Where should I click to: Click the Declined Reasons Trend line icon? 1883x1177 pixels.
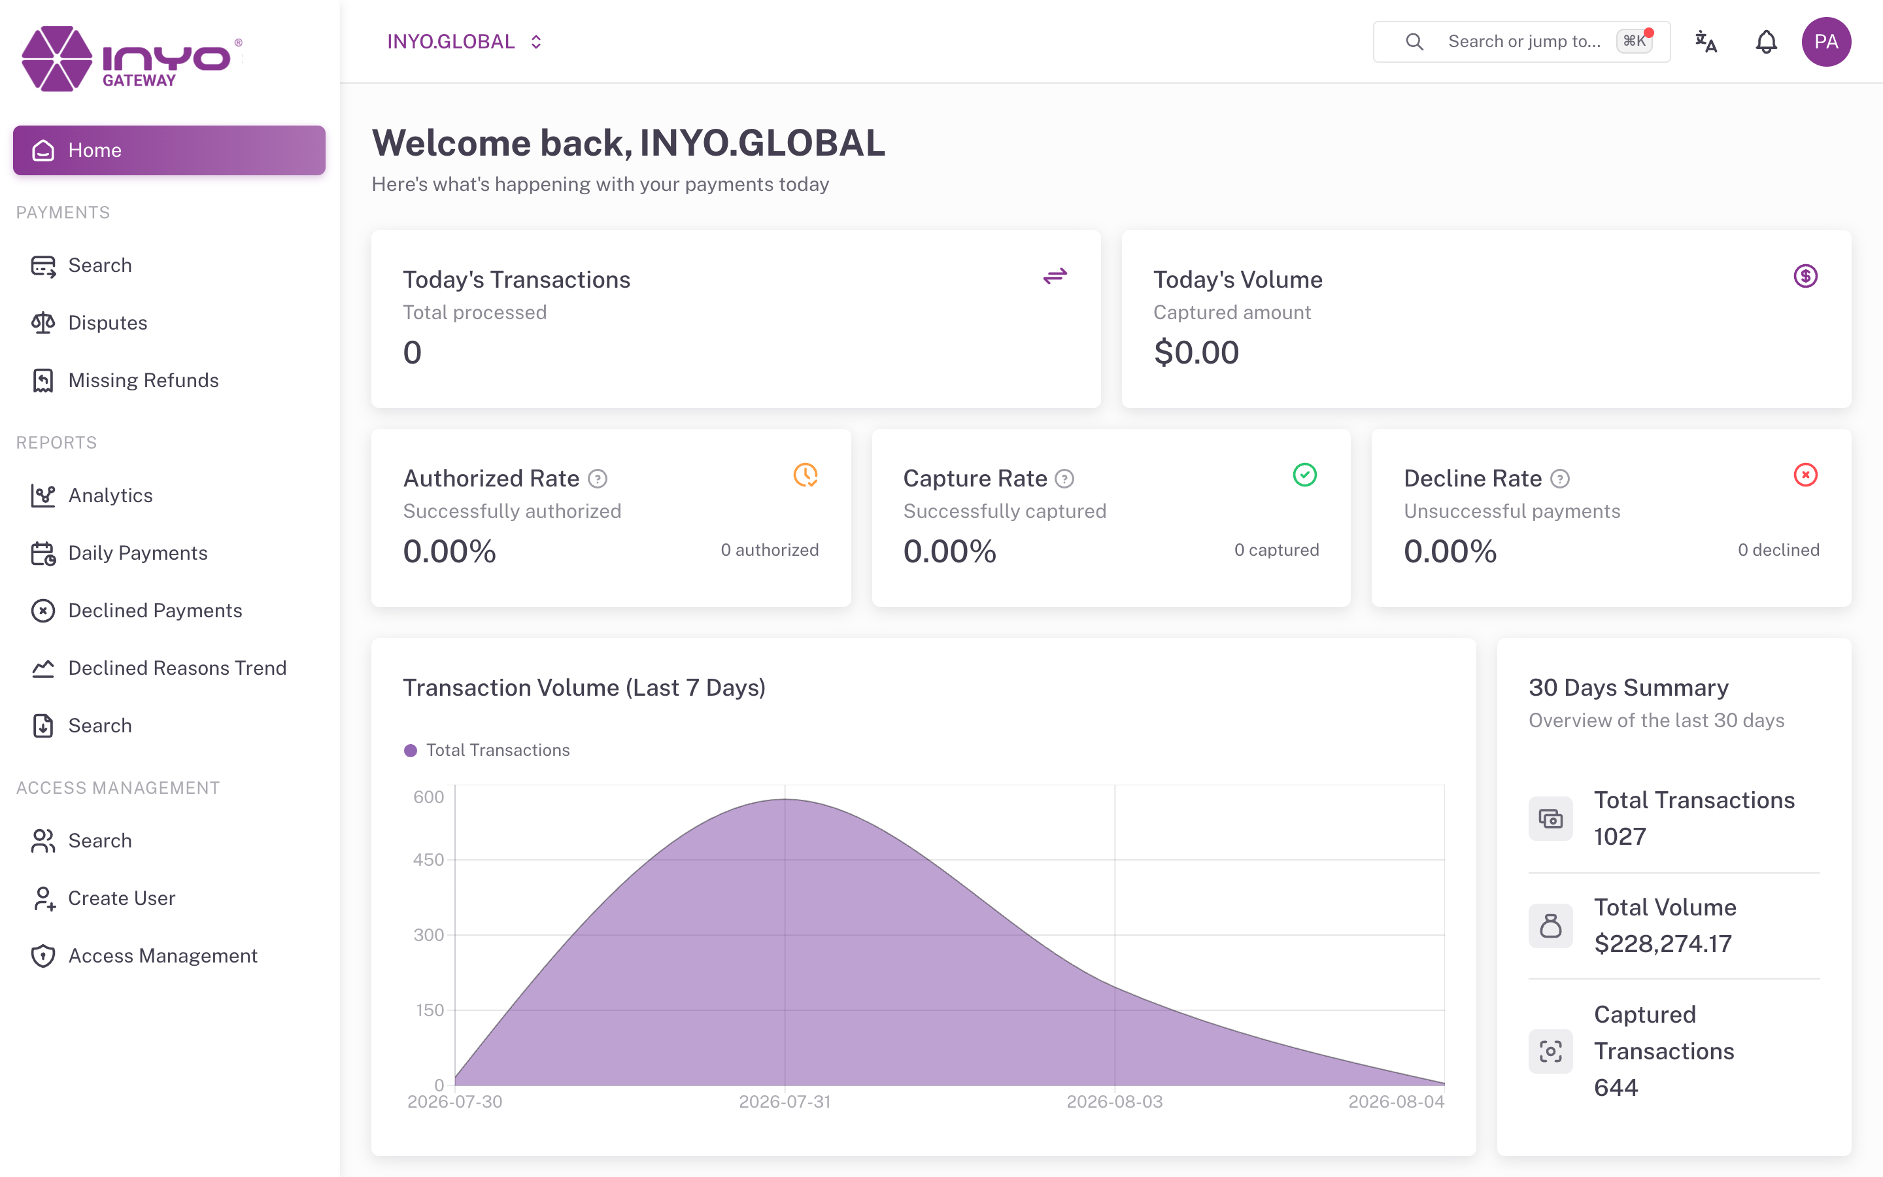tap(42, 668)
